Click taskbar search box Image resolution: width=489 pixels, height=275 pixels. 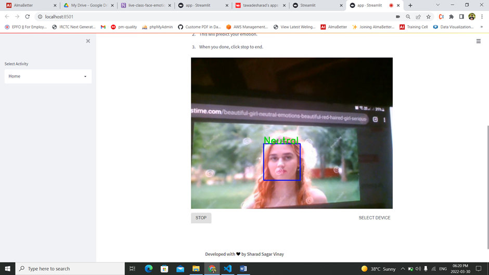70,268
